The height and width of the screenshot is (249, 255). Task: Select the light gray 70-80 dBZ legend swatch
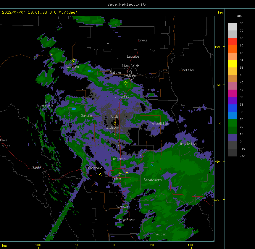pyautogui.click(x=233, y=27)
